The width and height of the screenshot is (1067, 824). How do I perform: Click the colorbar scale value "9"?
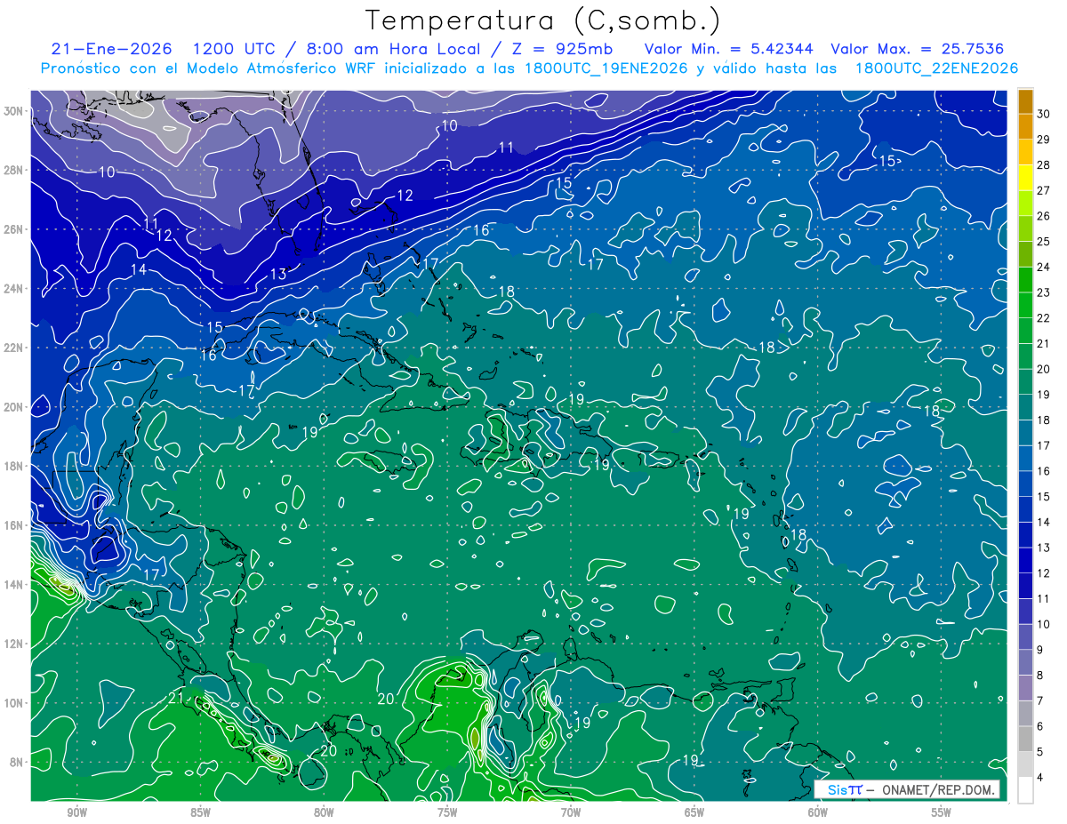click(x=1041, y=650)
